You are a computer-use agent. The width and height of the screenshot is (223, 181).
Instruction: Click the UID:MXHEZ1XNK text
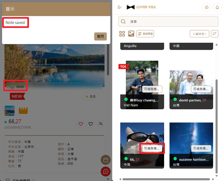(18, 128)
